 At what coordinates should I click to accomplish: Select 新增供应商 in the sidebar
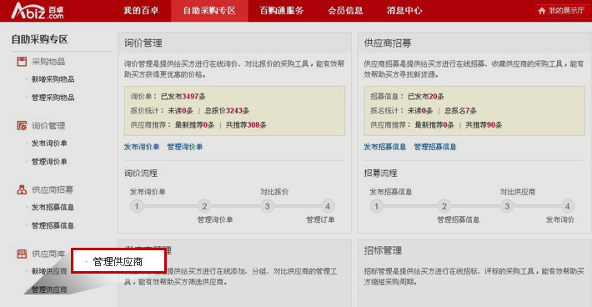(x=49, y=271)
